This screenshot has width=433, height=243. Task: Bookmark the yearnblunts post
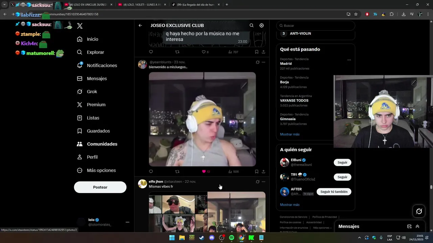point(257,171)
